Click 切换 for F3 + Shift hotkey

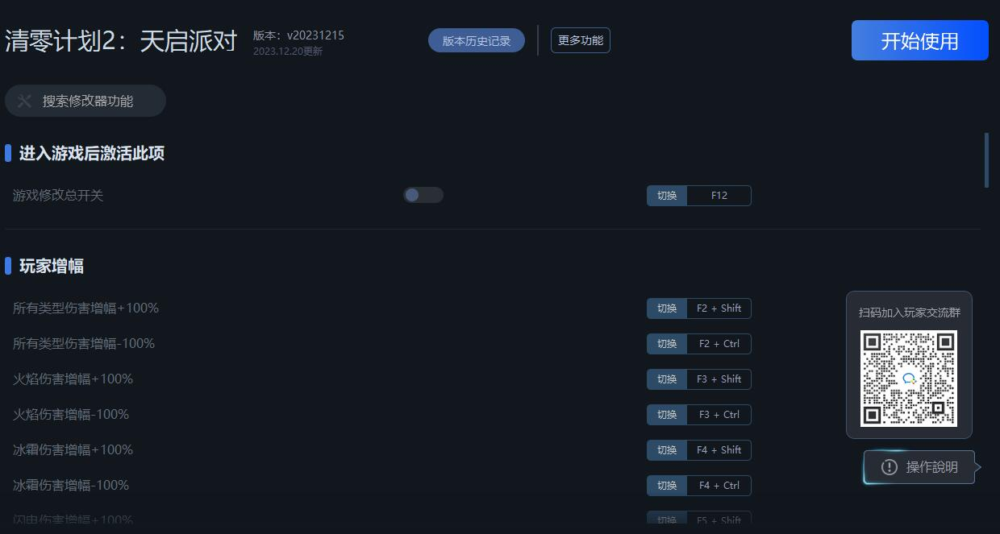667,379
